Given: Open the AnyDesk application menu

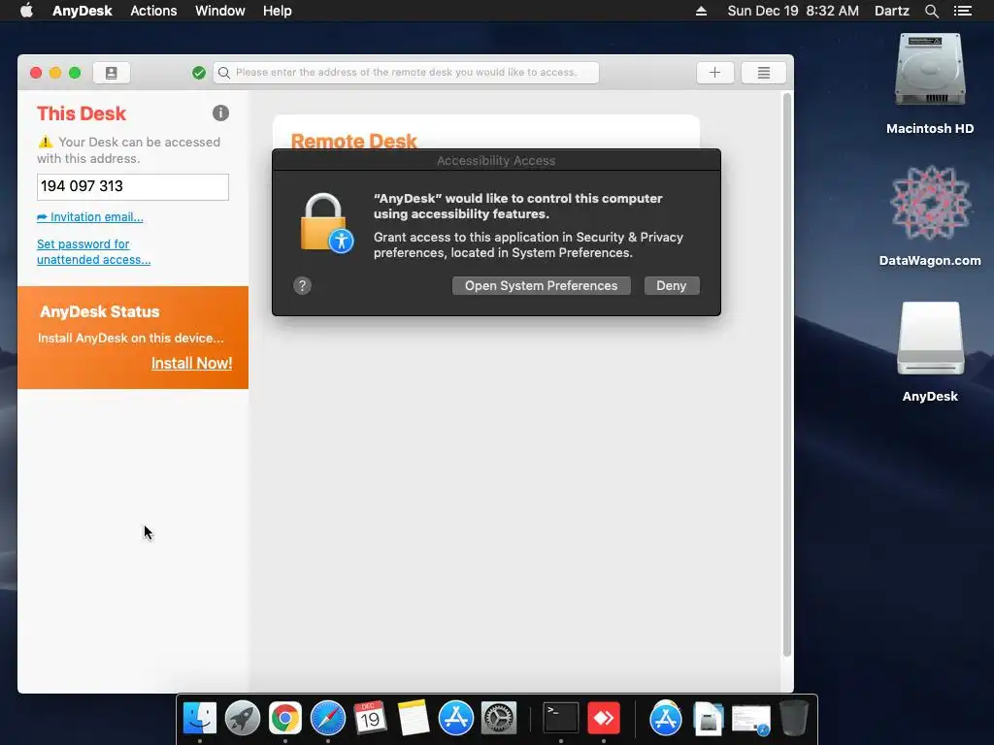Looking at the screenshot, I should click(x=82, y=11).
